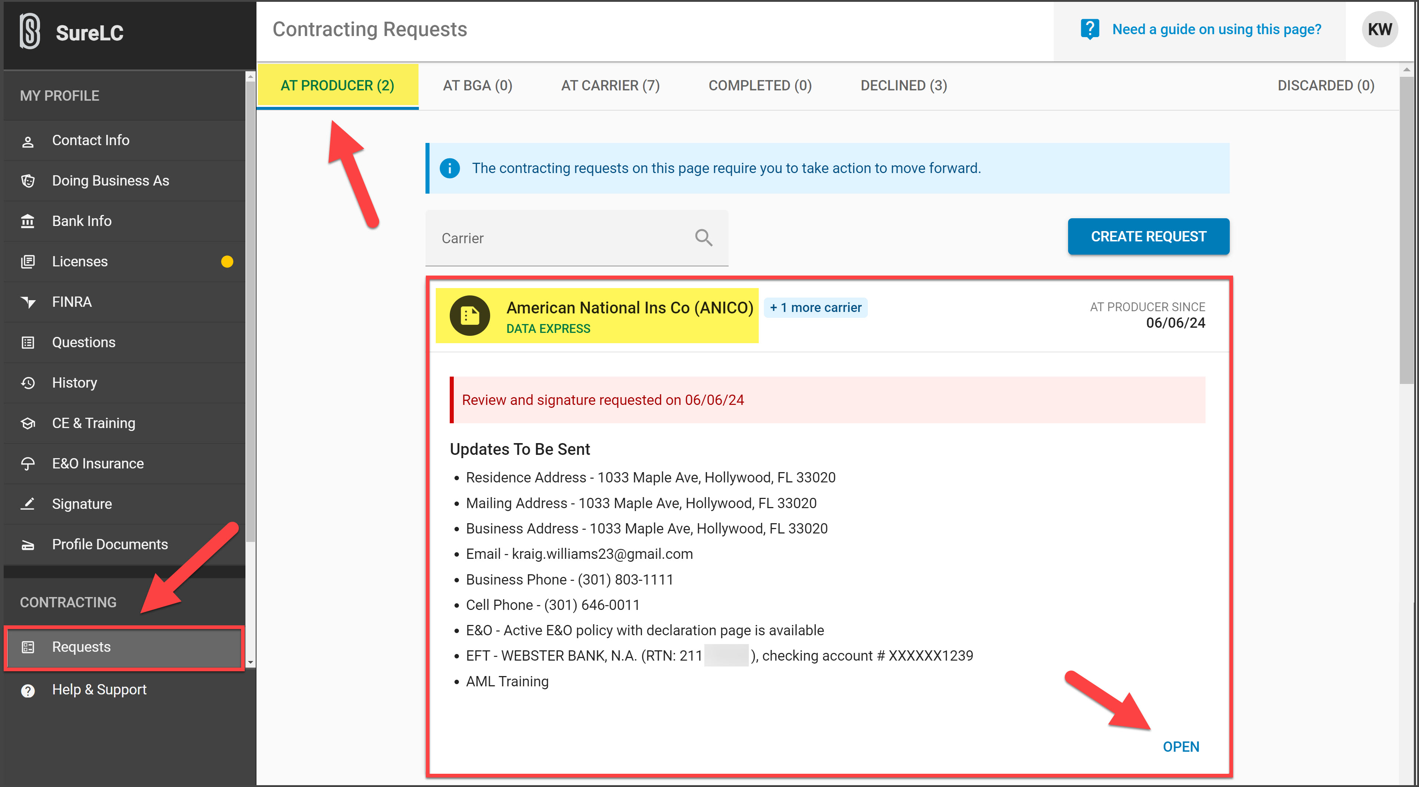This screenshot has height=787, width=1419.
Task: Open Profile Documents page
Action: [x=125, y=545]
